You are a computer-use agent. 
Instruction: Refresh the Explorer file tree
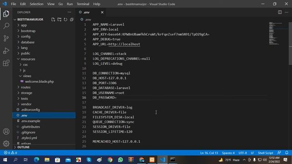pos(65,20)
